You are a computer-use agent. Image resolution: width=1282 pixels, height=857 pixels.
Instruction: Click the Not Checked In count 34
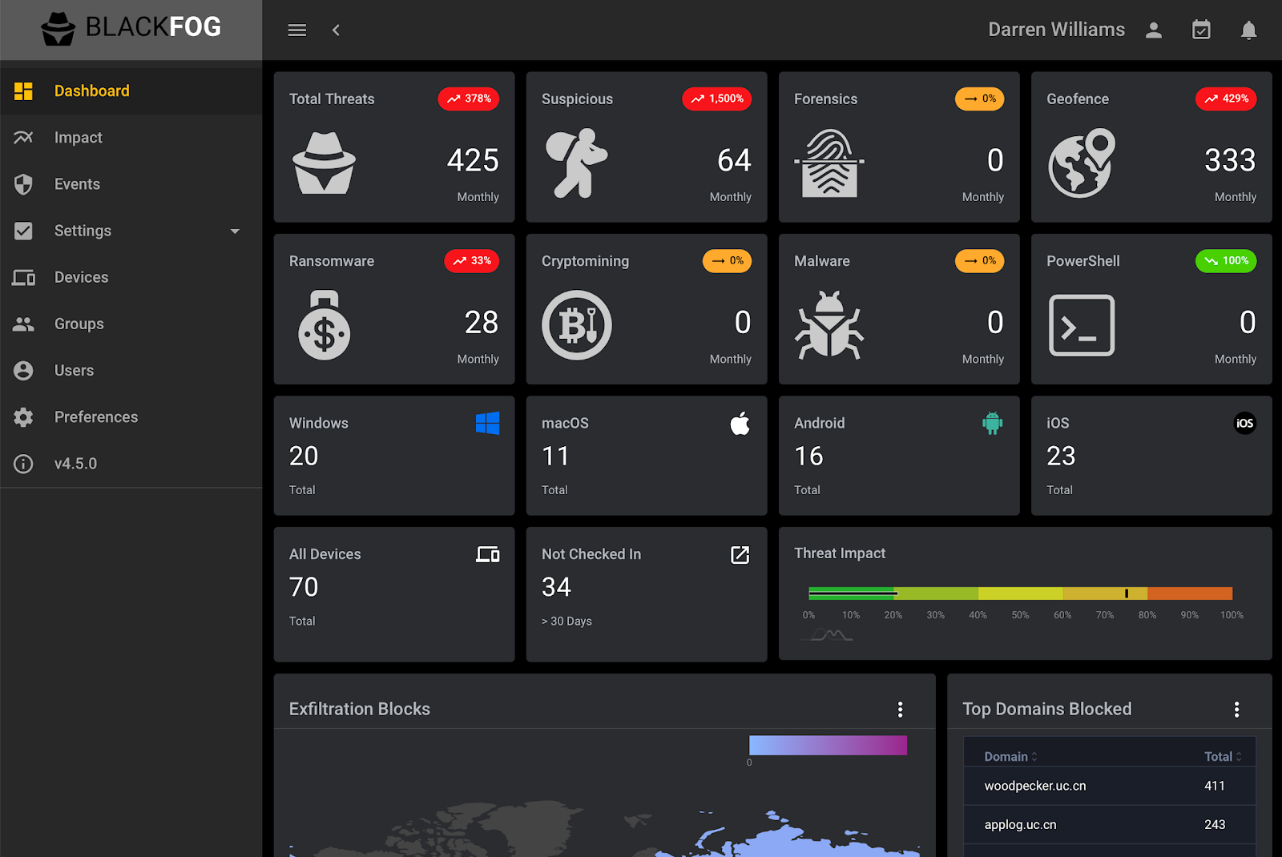click(556, 587)
